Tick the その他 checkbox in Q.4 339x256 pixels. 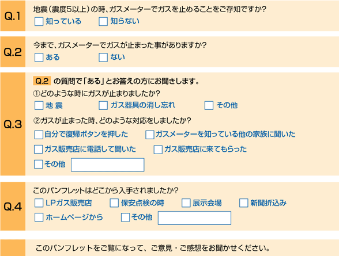(x=126, y=217)
